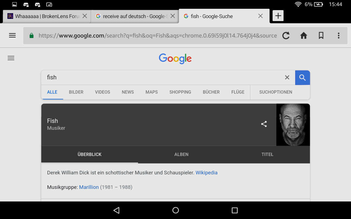Image resolution: width=351 pixels, height=219 pixels.
Task: Click the Fish musician portrait thumbnail
Action: point(293,125)
